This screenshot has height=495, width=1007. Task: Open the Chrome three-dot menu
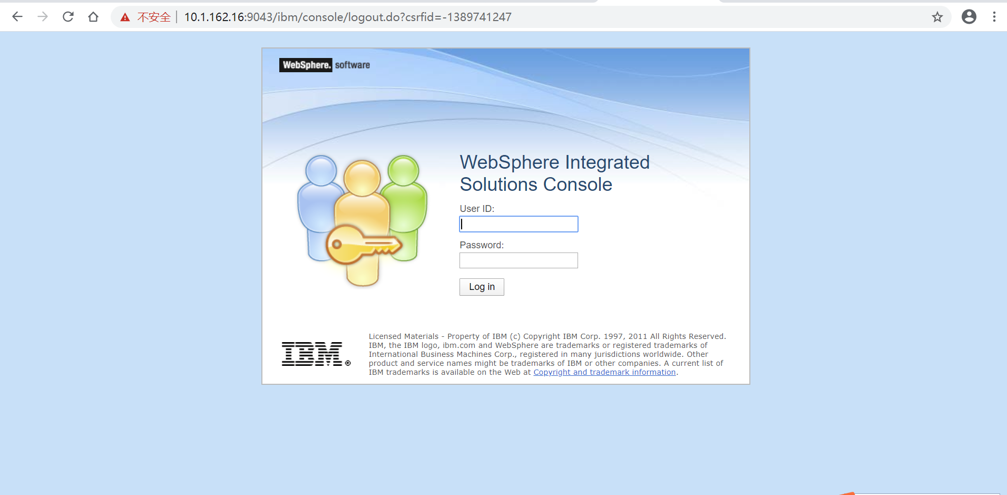pos(994,16)
